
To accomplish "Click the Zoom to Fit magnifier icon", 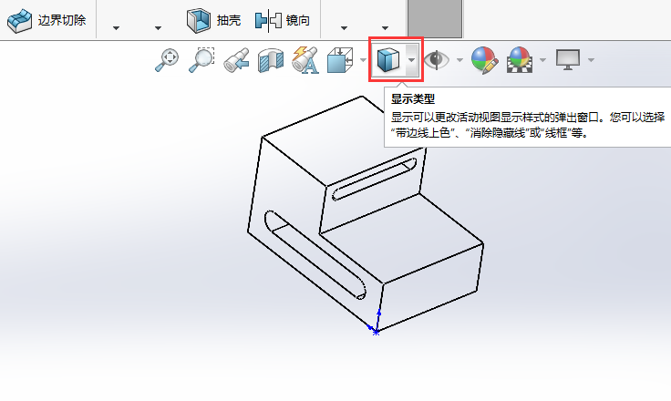I will tap(167, 60).
